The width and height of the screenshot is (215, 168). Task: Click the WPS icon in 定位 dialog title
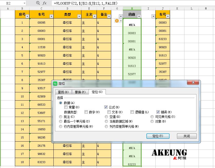click(x=55, y=83)
